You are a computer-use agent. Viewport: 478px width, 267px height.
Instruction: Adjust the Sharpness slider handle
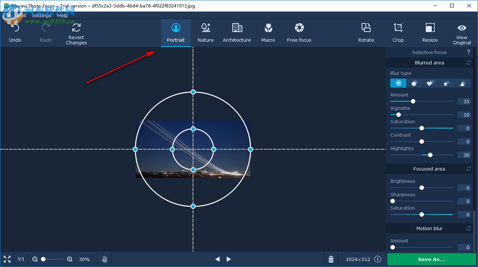(x=393, y=201)
